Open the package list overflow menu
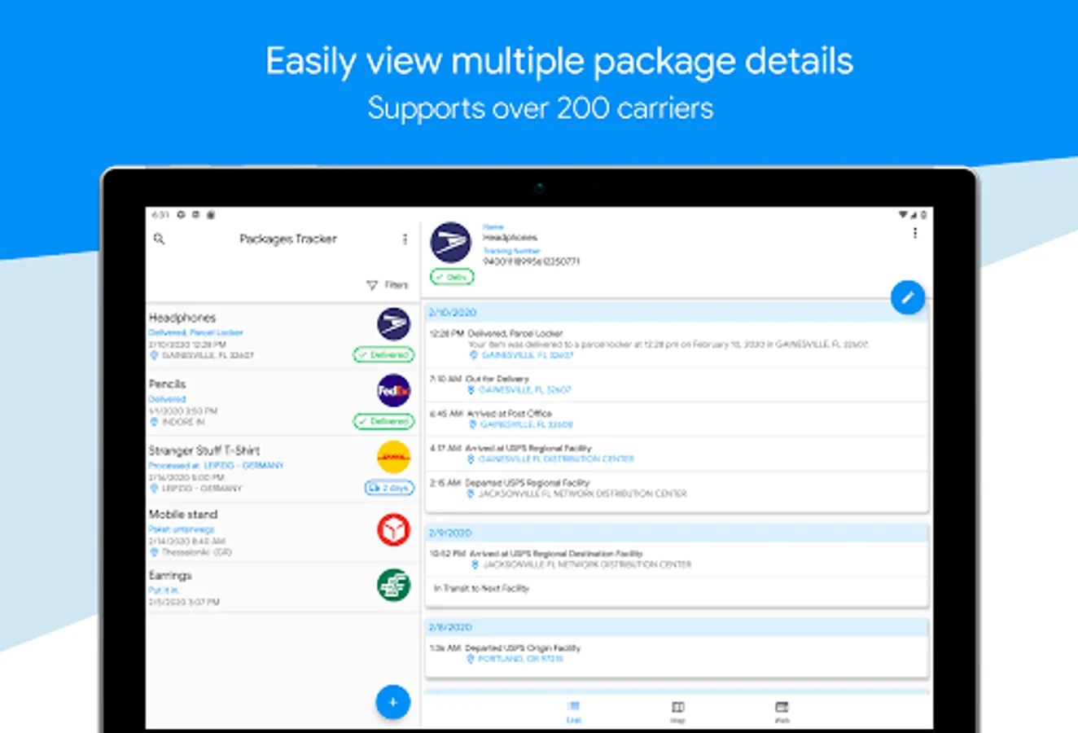Viewport: 1078px width, 733px height. coord(405,239)
